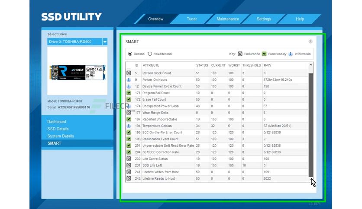Open the Select Drive dropdown arrow

click(x=105, y=41)
